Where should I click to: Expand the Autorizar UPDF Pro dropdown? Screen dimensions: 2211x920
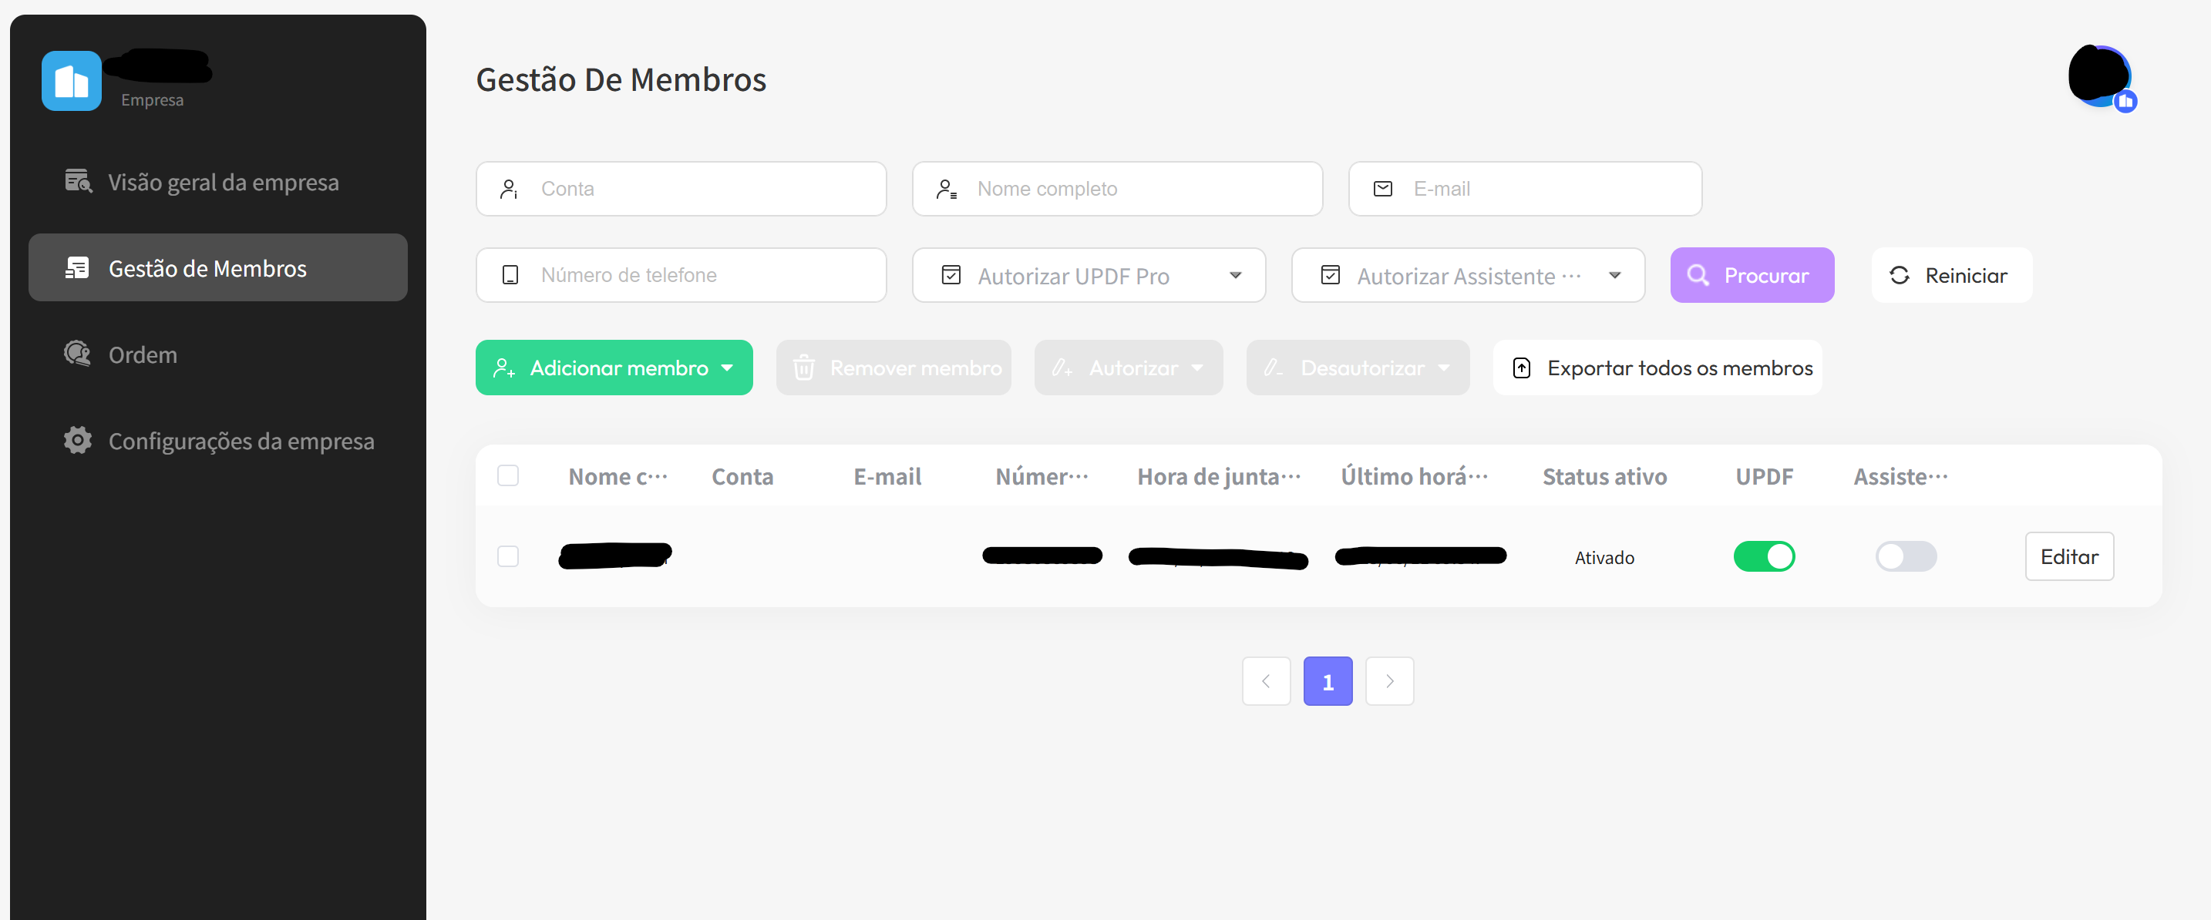1089,276
